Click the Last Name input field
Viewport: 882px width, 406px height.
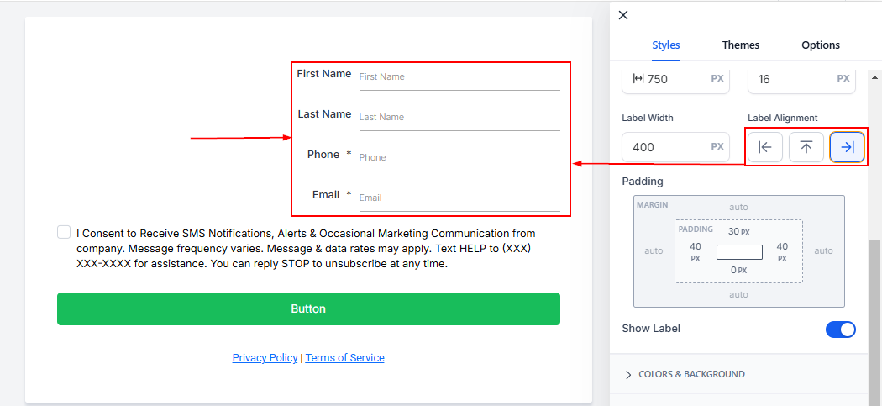458,117
